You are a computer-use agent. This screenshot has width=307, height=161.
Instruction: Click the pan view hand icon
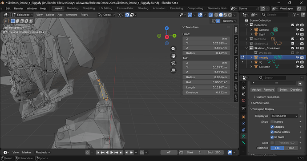[173, 56]
